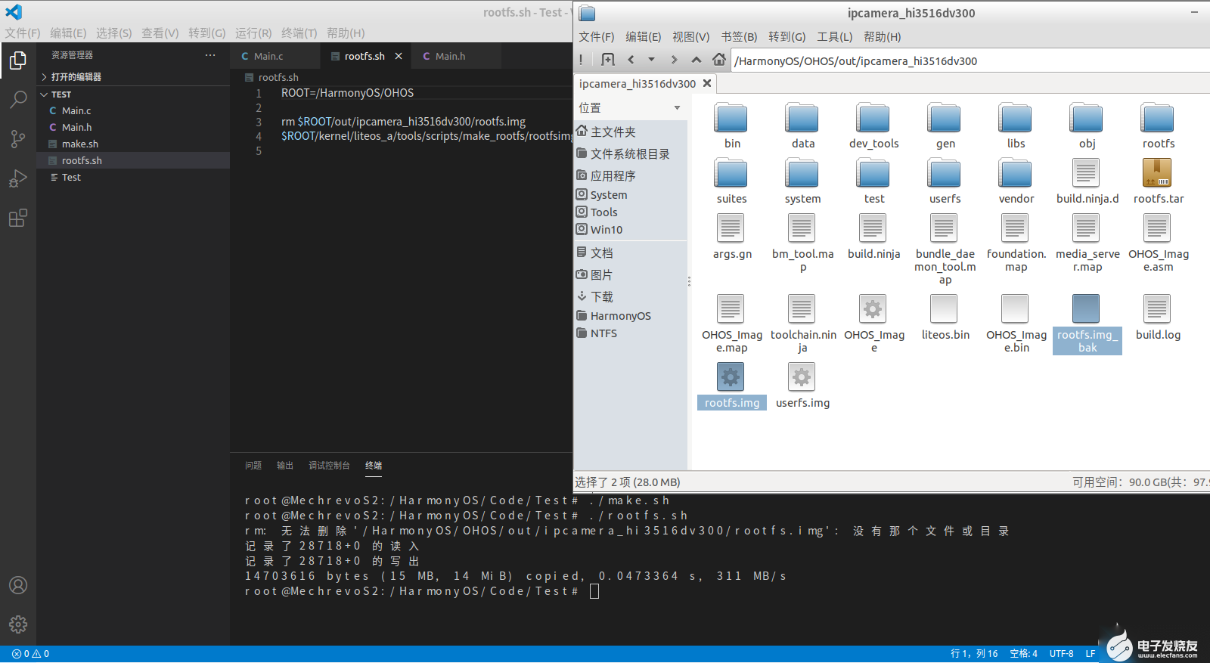Open the explorer panel more actions ellipsis
1210x663 pixels.
pos(210,55)
